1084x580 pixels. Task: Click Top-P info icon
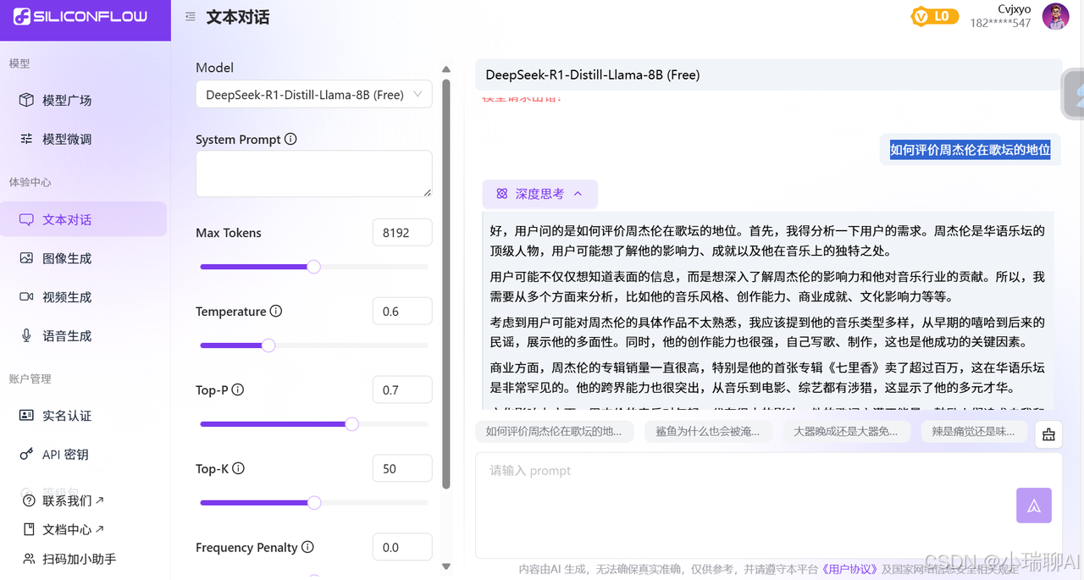point(238,389)
